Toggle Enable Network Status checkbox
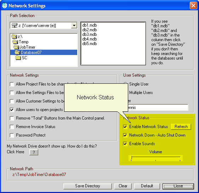The image size is (199, 193). (x=125, y=127)
